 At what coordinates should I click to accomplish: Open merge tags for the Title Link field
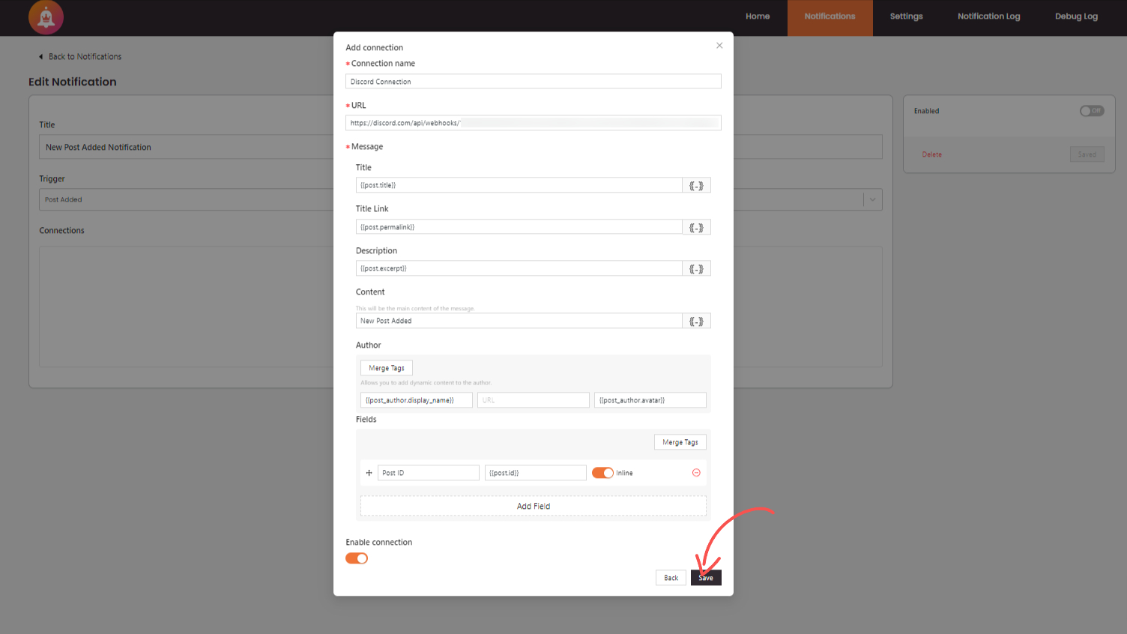(x=696, y=226)
